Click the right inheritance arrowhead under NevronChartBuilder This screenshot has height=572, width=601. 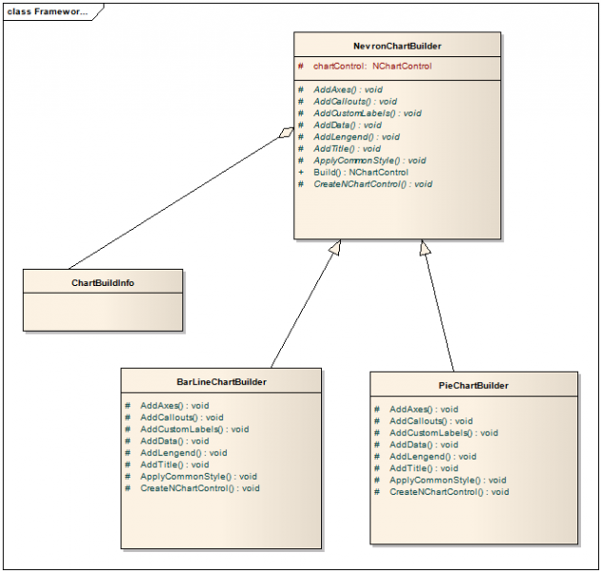425,249
